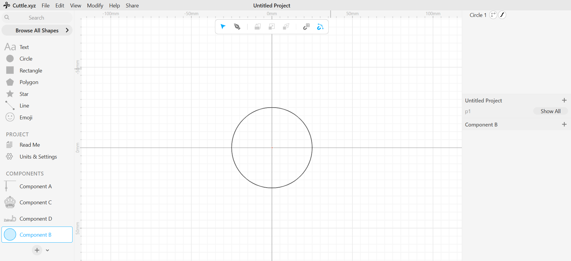The width and height of the screenshot is (571, 261).
Task: Click the Circle 1 name in the inspector
Action: coord(478,15)
